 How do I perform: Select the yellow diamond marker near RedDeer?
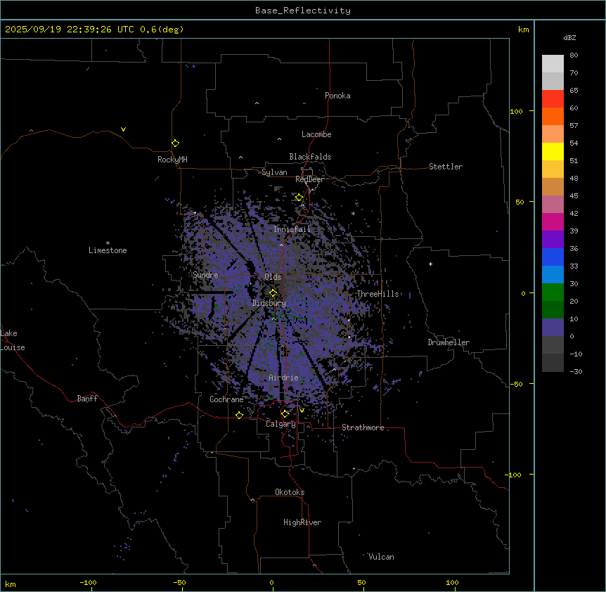(299, 198)
